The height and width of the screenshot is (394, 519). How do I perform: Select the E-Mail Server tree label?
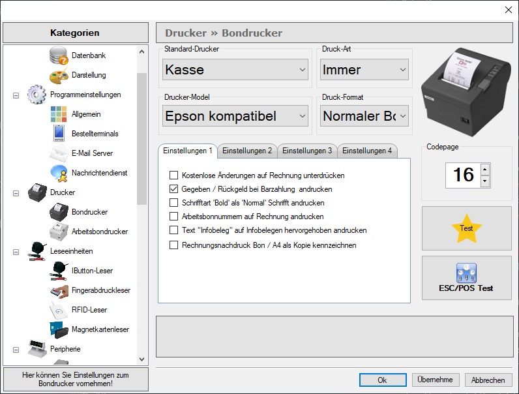[93, 153]
